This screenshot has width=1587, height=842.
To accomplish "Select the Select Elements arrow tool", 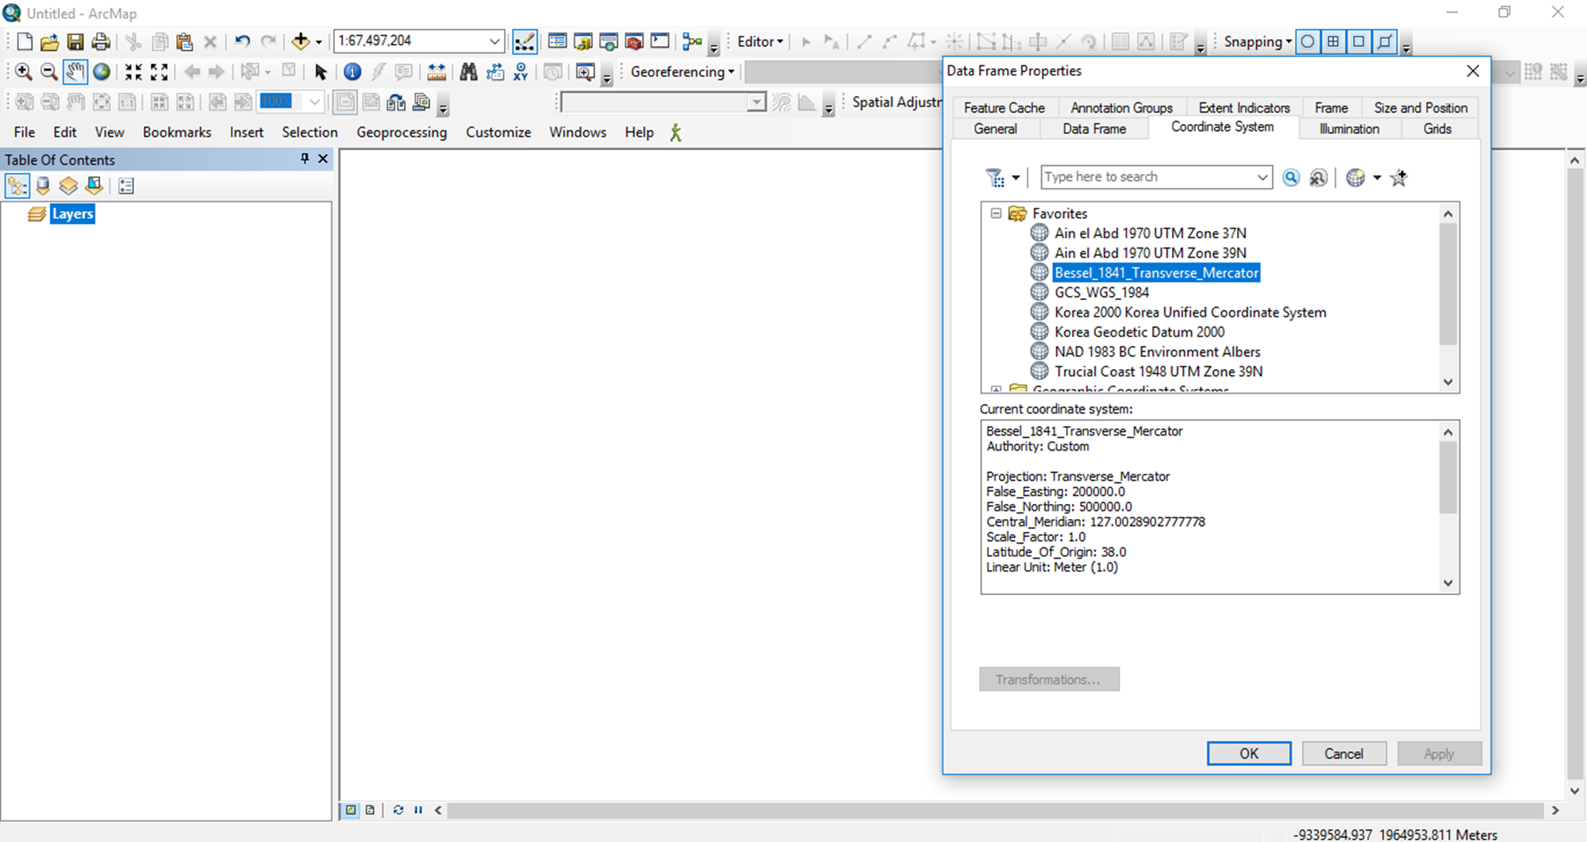I will [x=321, y=72].
